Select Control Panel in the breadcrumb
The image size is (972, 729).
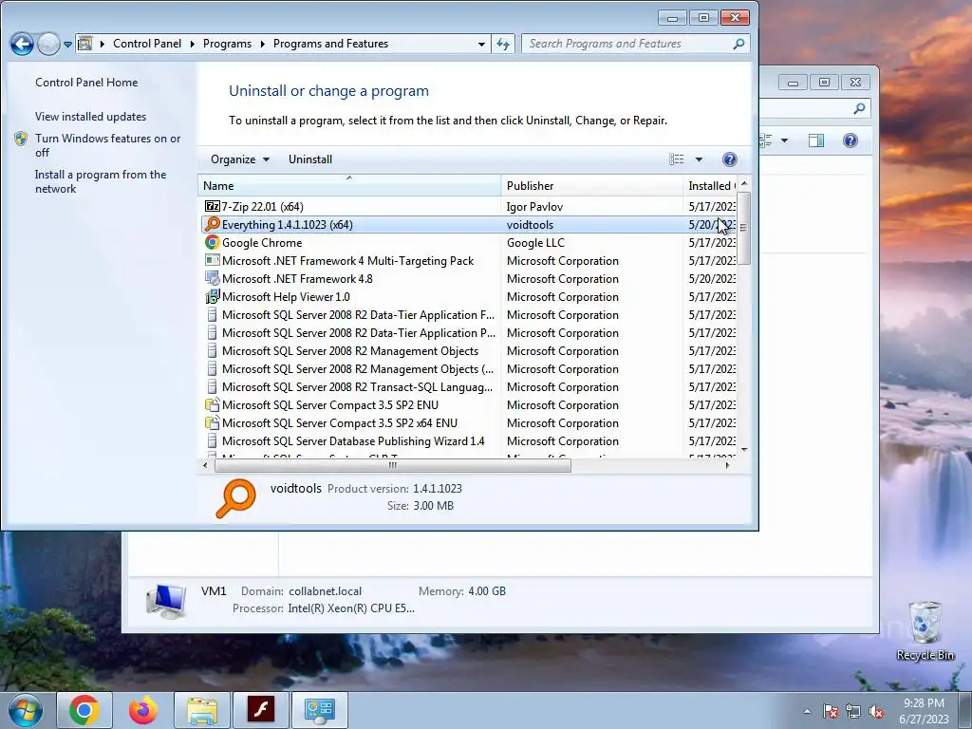click(x=147, y=44)
